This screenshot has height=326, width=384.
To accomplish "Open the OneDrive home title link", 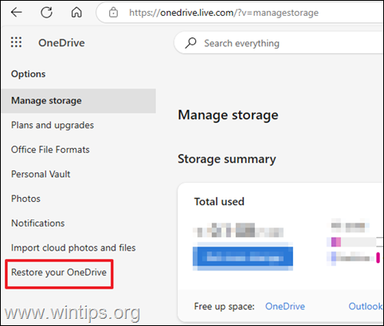I will point(61,43).
